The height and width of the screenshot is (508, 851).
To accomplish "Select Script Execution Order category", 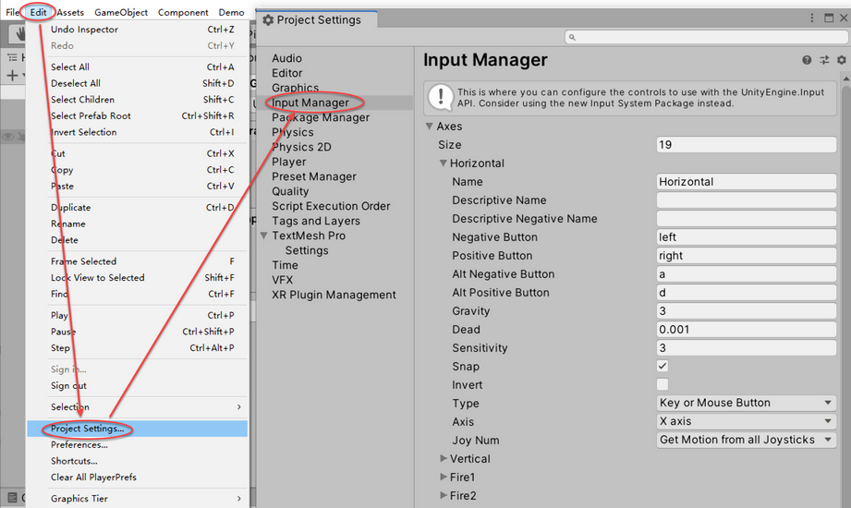I will 331,206.
